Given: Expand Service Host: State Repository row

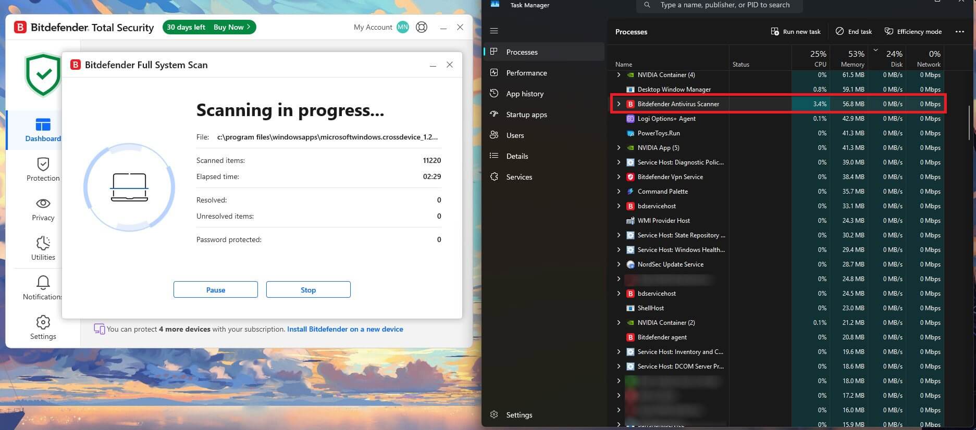Looking at the screenshot, I should [619, 235].
